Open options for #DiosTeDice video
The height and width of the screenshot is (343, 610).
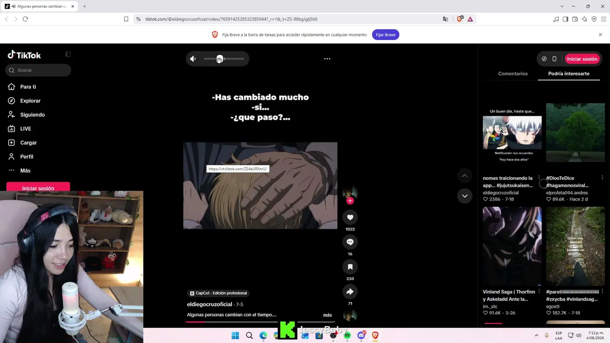pos(602,178)
